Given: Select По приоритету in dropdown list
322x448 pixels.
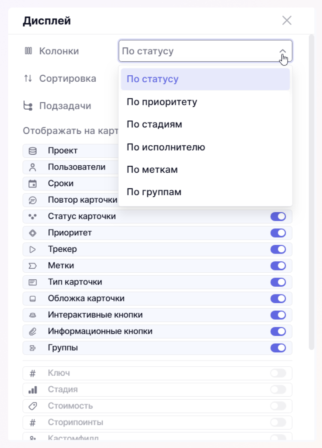Looking at the screenshot, I should [162, 102].
